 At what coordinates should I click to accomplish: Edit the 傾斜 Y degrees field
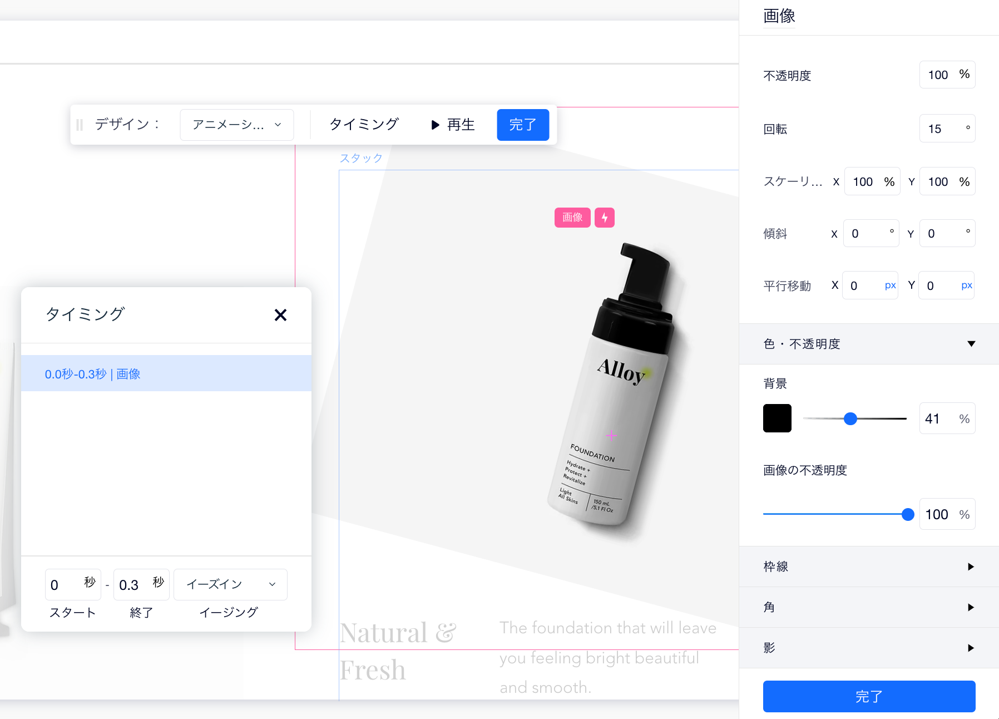(947, 233)
